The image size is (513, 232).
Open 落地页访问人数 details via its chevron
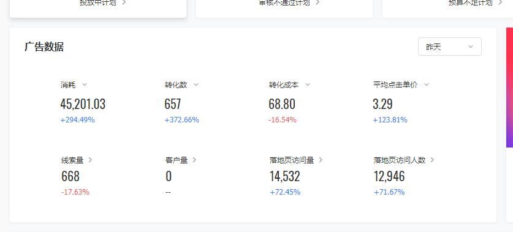coord(432,160)
